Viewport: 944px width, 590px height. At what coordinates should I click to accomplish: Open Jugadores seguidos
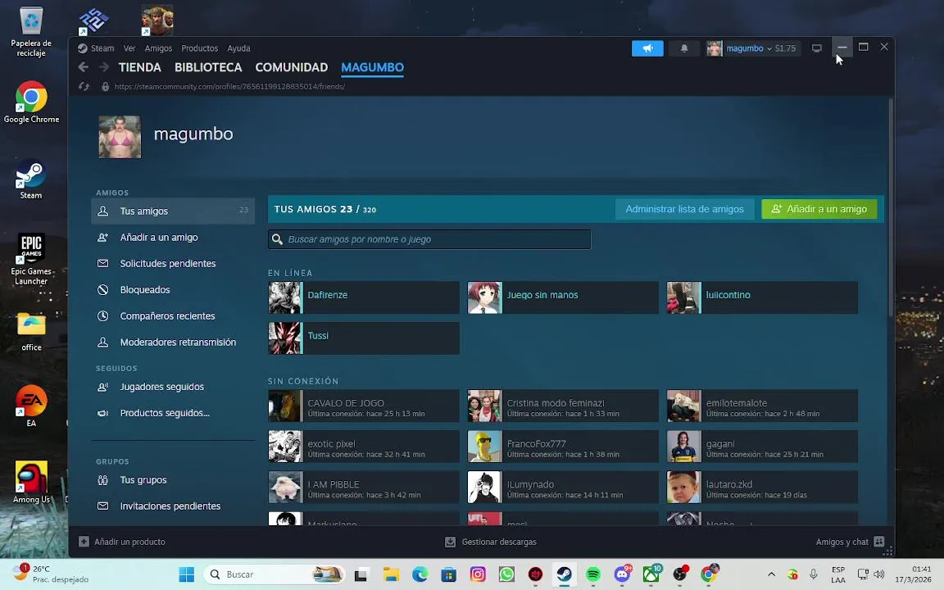click(x=173, y=387)
